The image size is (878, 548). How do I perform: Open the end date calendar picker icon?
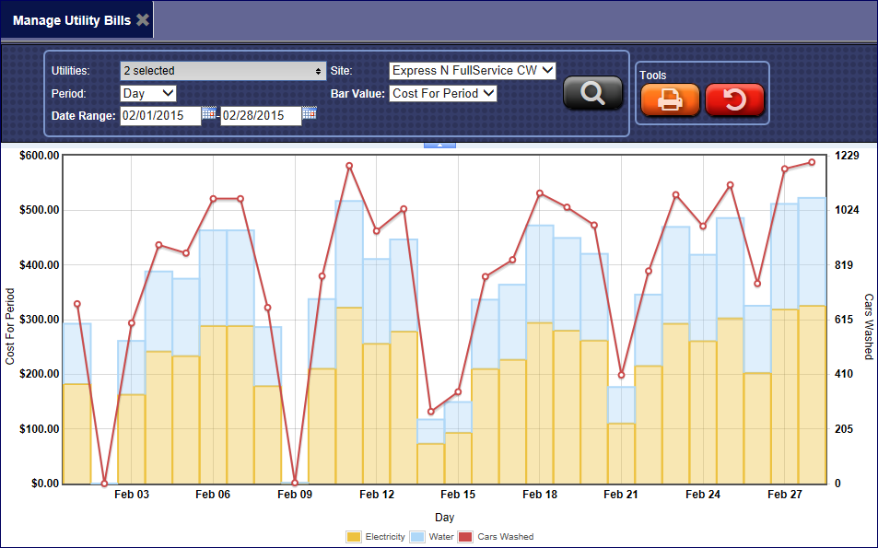(310, 113)
